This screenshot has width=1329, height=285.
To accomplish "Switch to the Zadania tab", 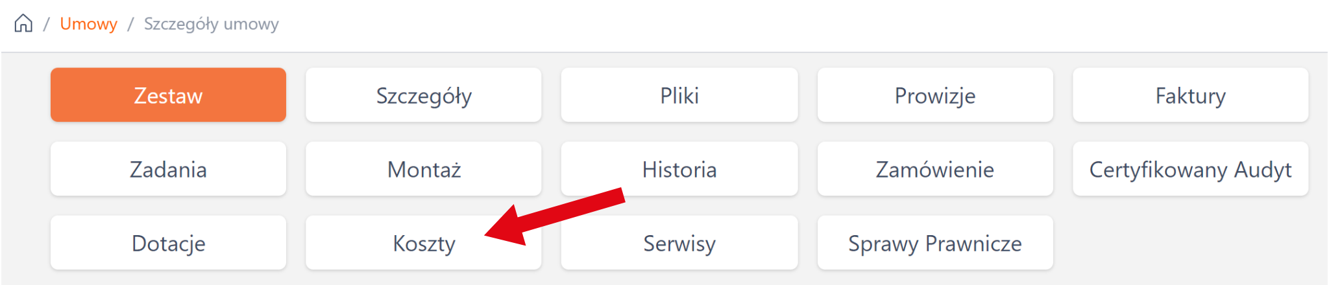I will point(168,169).
